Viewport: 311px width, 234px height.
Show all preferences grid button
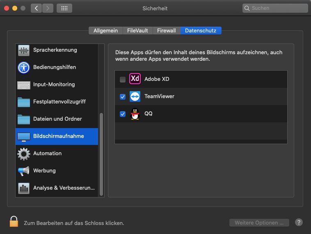(64, 8)
